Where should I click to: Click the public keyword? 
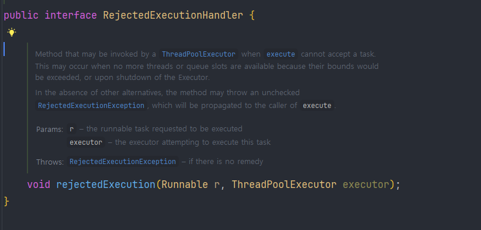tap(21, 15)
